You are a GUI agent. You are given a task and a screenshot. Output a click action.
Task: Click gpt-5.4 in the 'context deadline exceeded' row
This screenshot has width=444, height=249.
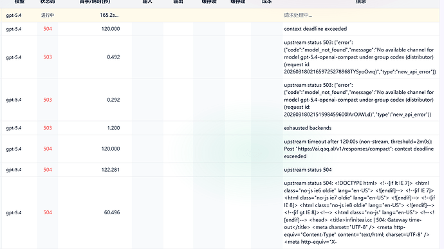(14, 29)
